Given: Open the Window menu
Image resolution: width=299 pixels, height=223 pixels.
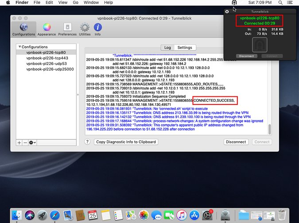Looking at the screenshot, I should 91,3.
